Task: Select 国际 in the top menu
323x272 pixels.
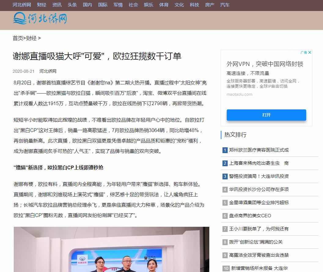Action: pos(103,5)
